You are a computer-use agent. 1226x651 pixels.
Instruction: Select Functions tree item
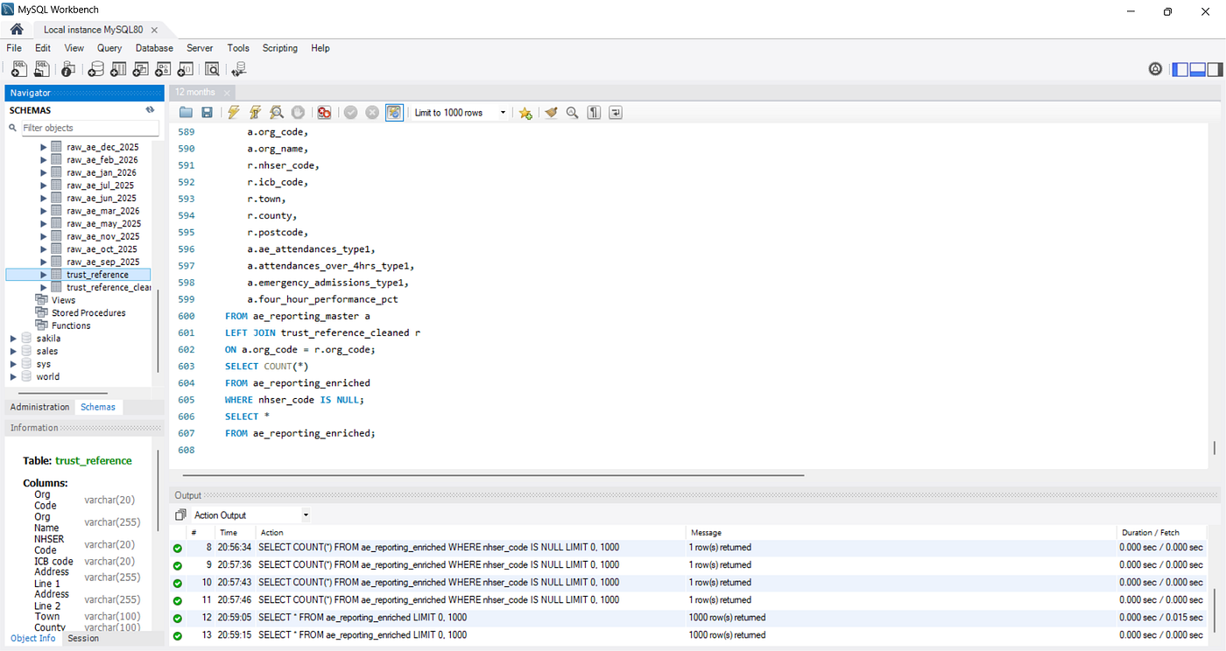[71, 325]
